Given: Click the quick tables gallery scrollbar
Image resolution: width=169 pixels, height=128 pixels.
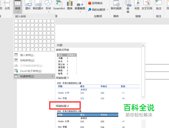Looking at the screenshot, I should coord(143,72).
